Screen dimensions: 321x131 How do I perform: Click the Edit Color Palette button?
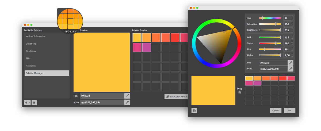pos(177,96)
